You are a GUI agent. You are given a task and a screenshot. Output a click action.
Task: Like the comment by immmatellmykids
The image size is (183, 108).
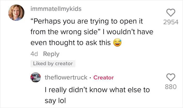coord(171,13)
